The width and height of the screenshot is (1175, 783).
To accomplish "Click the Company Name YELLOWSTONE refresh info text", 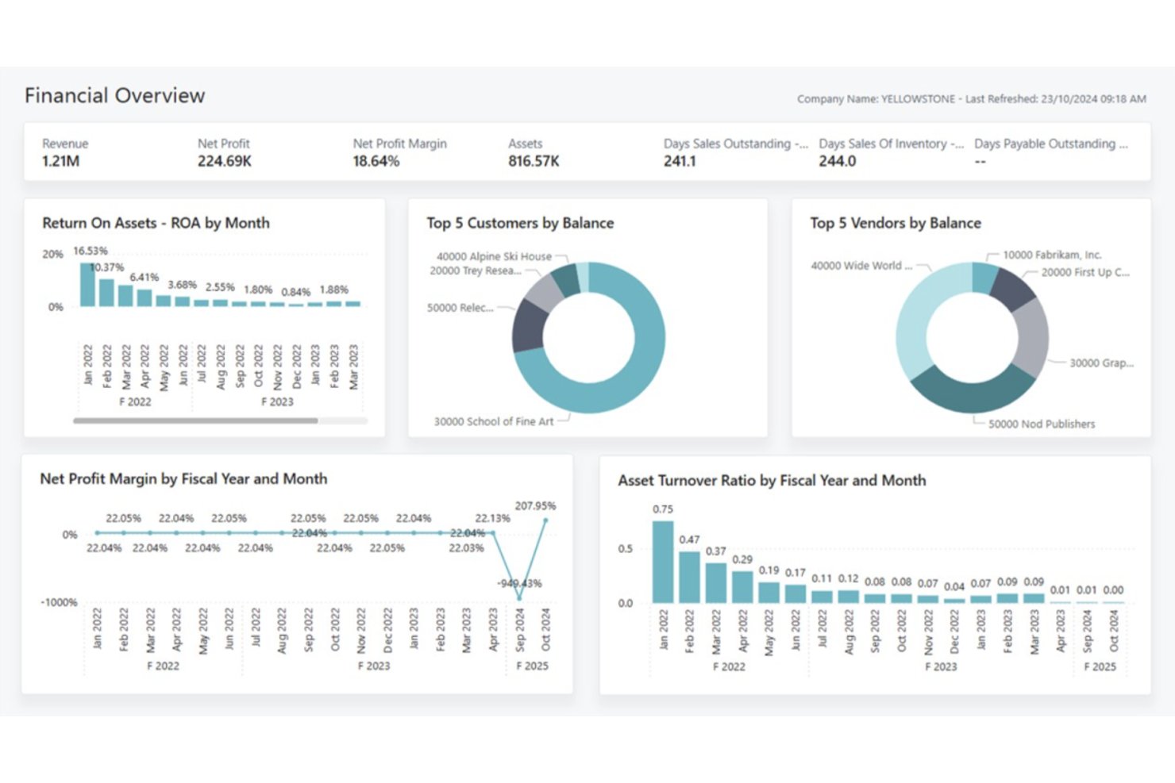I will pyautogui.click(x=971, y=99).
